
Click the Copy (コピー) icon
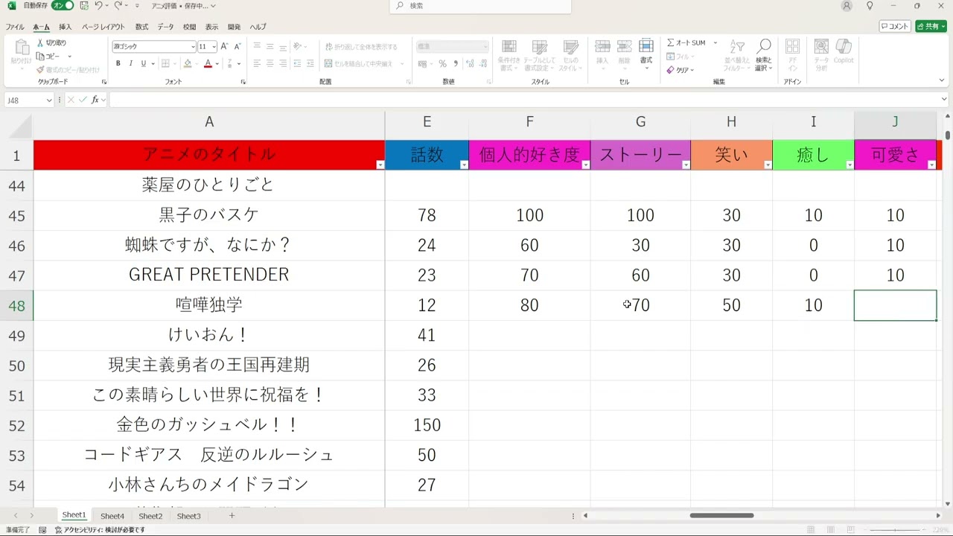[40, 57]
